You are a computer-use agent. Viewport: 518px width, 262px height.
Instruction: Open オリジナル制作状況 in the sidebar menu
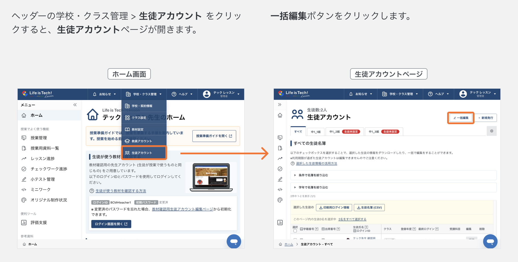(x=49, y=200)
